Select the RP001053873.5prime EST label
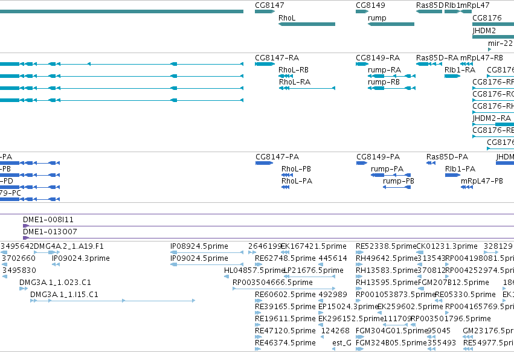The height and width of the screenshot is (352, 514). [x=396, y=295]
